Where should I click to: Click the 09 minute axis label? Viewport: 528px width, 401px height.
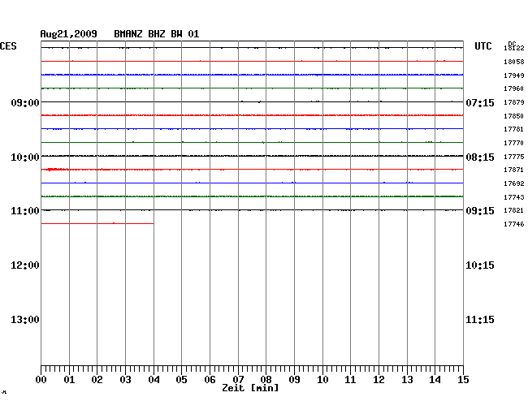tap(294, 380)
